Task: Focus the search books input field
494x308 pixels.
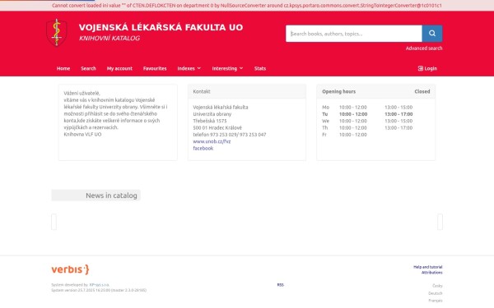Action: tap(354, 34)
